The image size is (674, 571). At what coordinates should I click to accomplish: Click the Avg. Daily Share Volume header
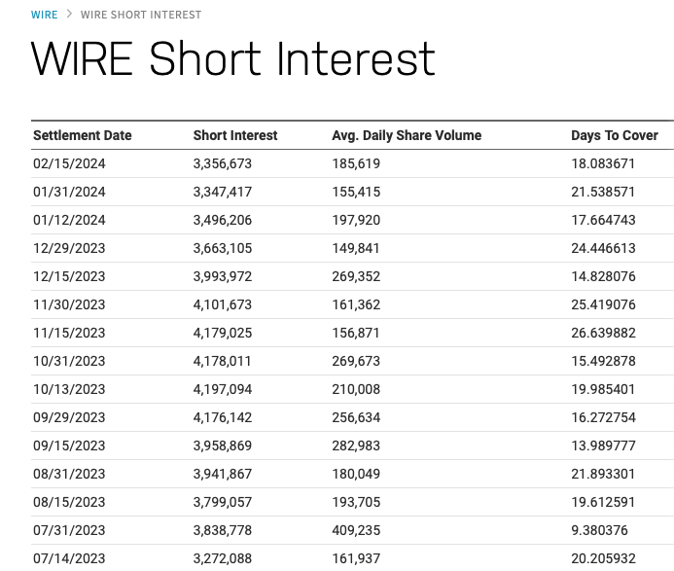(407, 135)
